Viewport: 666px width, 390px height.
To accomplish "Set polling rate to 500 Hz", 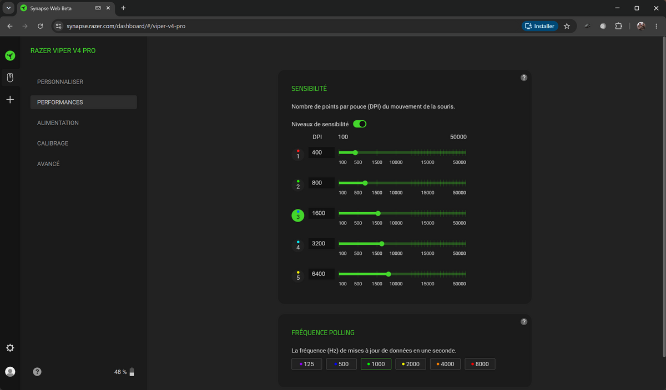I will [341, 364].
